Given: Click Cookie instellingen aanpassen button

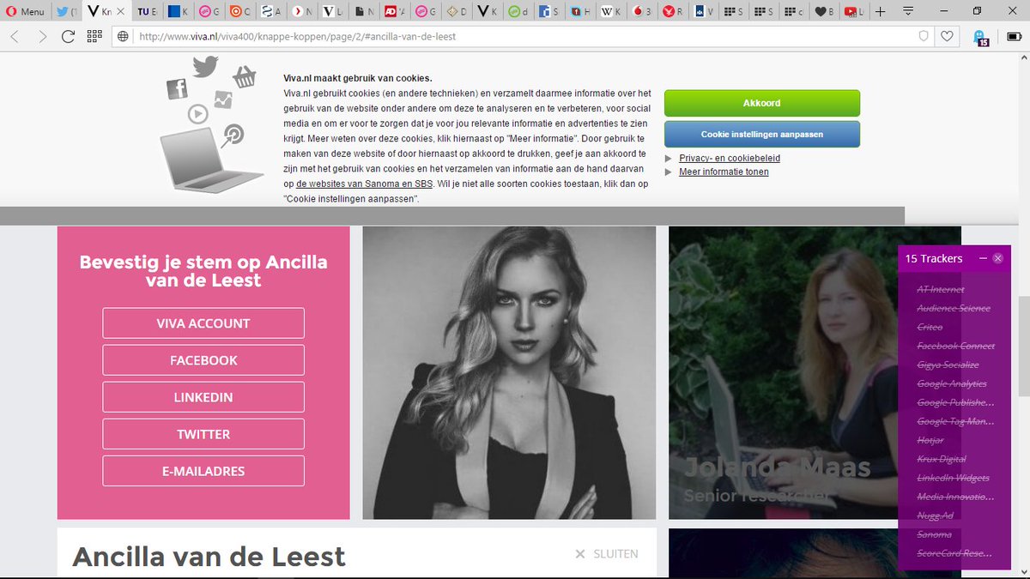Looking at the screenshot, I should 761,135.
